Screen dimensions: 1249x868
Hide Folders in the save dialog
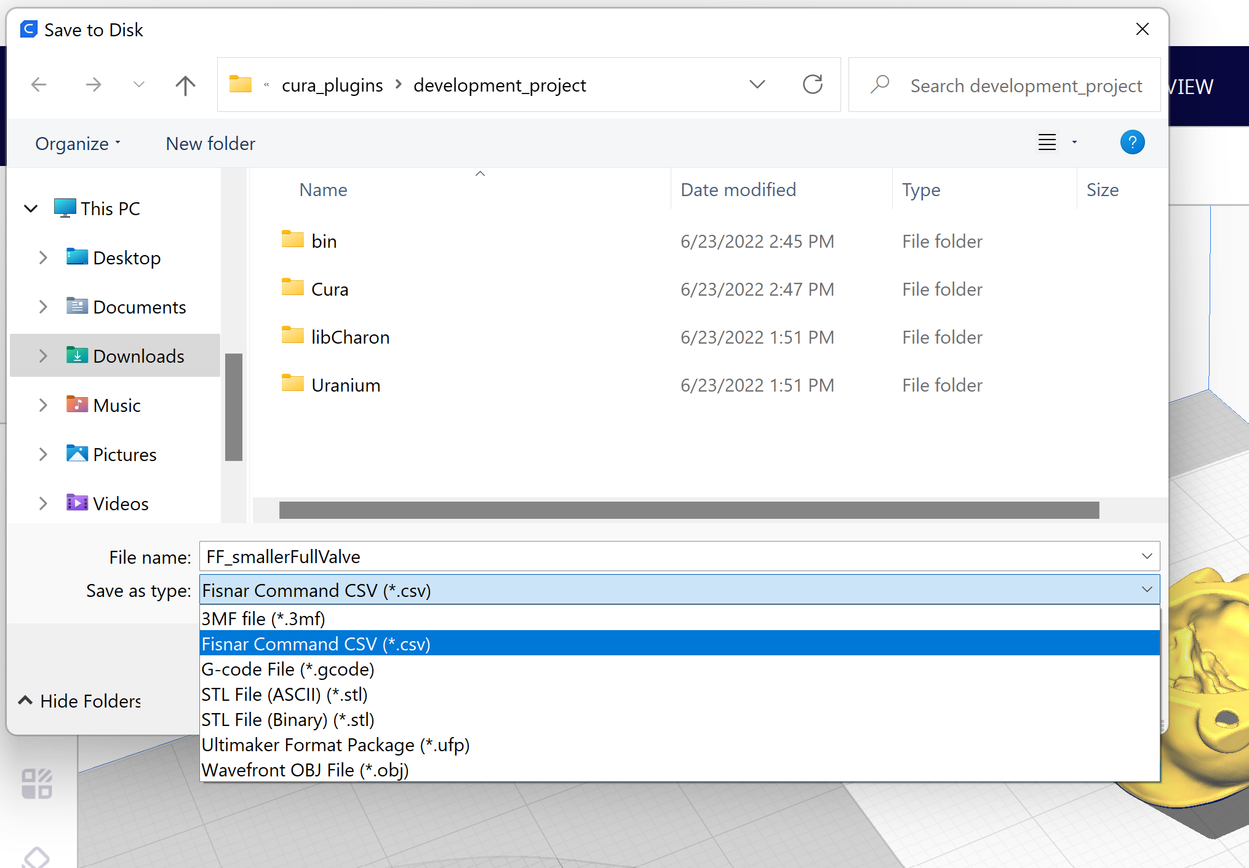click(80, 701)
